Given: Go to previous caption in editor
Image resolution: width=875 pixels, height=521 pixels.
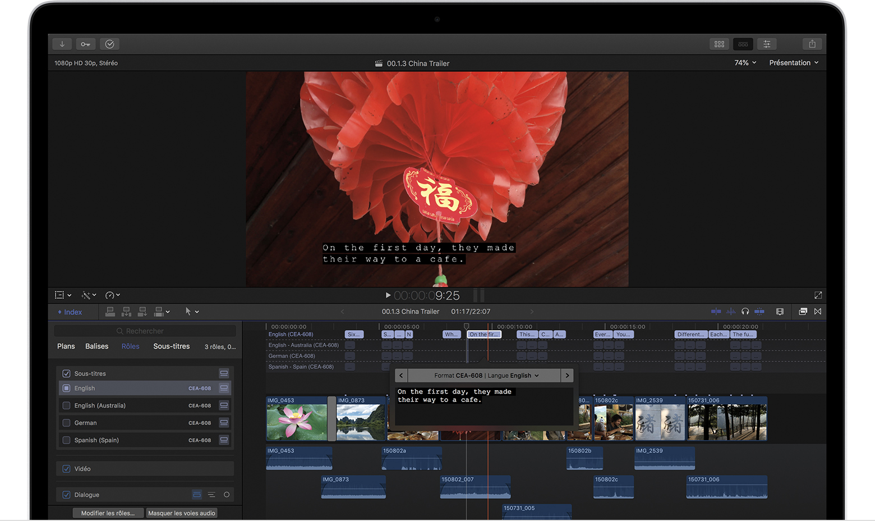Looking at the screenshot, I should click(401, 376).
